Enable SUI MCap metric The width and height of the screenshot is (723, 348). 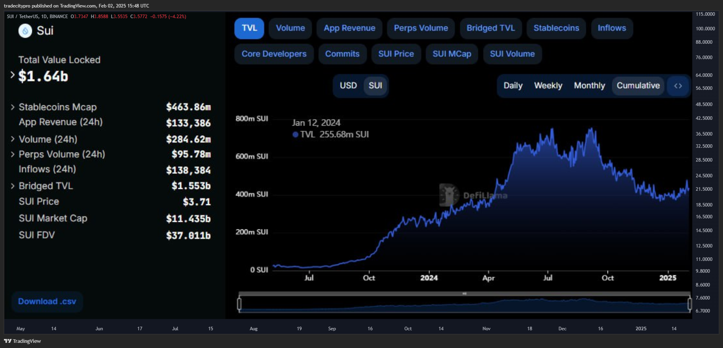point(452,54)
